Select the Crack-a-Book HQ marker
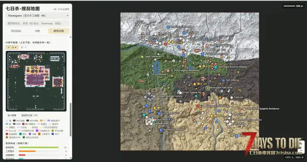The image size is (307, 162). (180, 93)
